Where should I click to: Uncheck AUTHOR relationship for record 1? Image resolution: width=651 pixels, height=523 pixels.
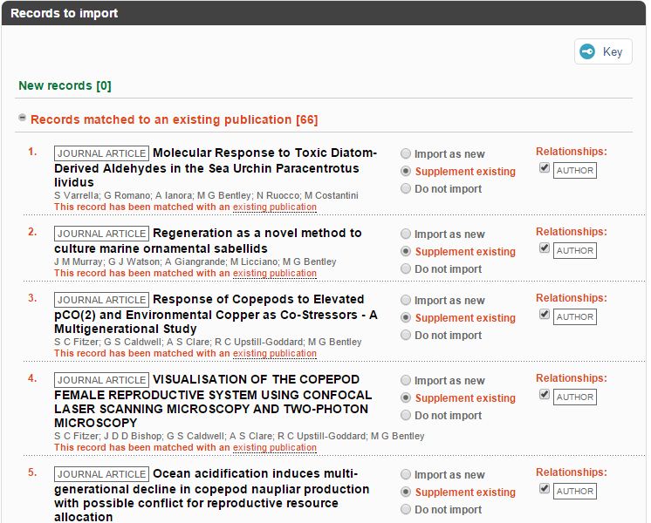(545, 167)
